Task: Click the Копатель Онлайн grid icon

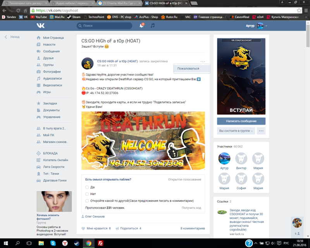Action: pos(38,160)
